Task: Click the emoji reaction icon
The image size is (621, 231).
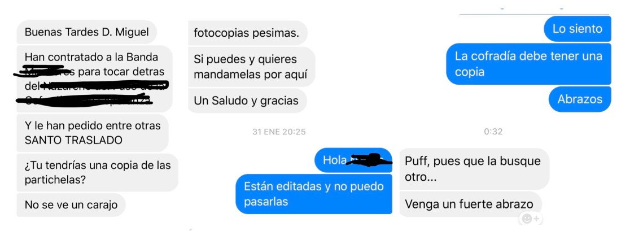Action: (531, 219)
